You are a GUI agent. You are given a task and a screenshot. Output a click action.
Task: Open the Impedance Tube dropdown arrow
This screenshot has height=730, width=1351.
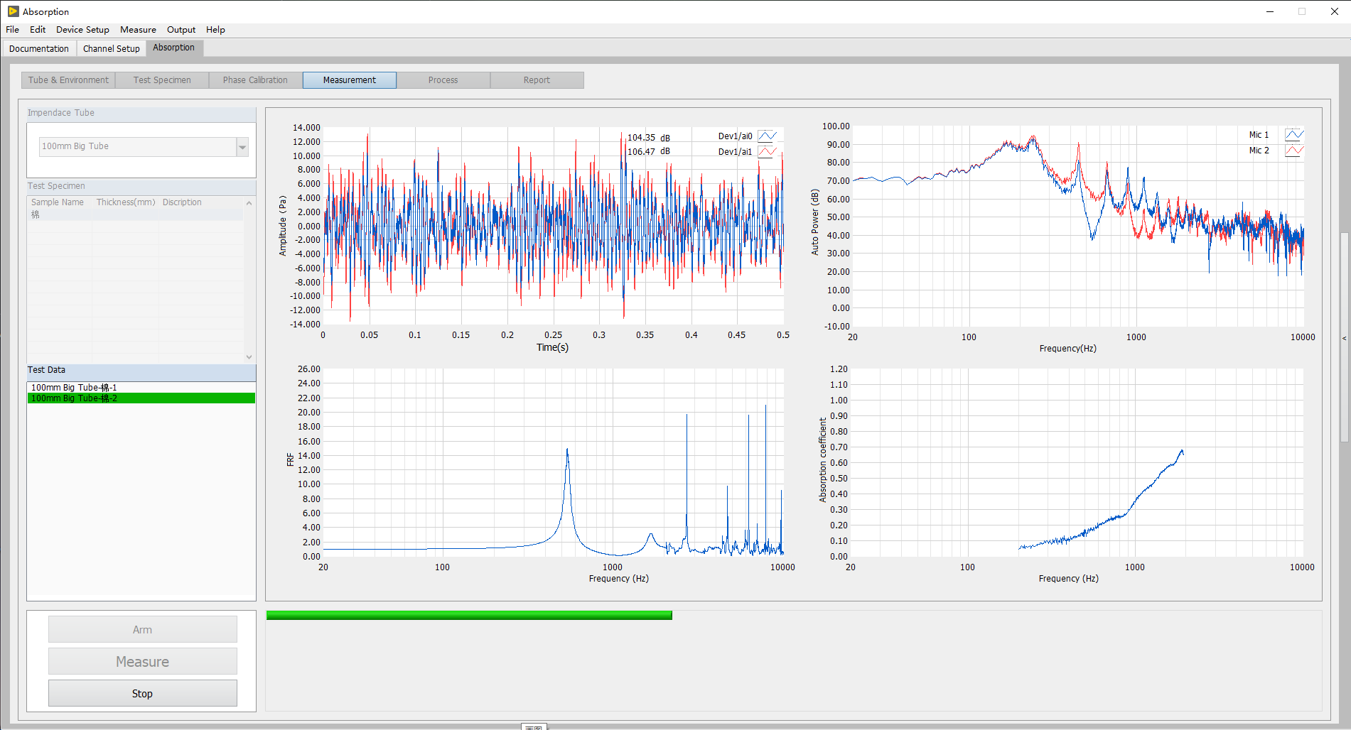pyautogui.click(x=242, y=147)
